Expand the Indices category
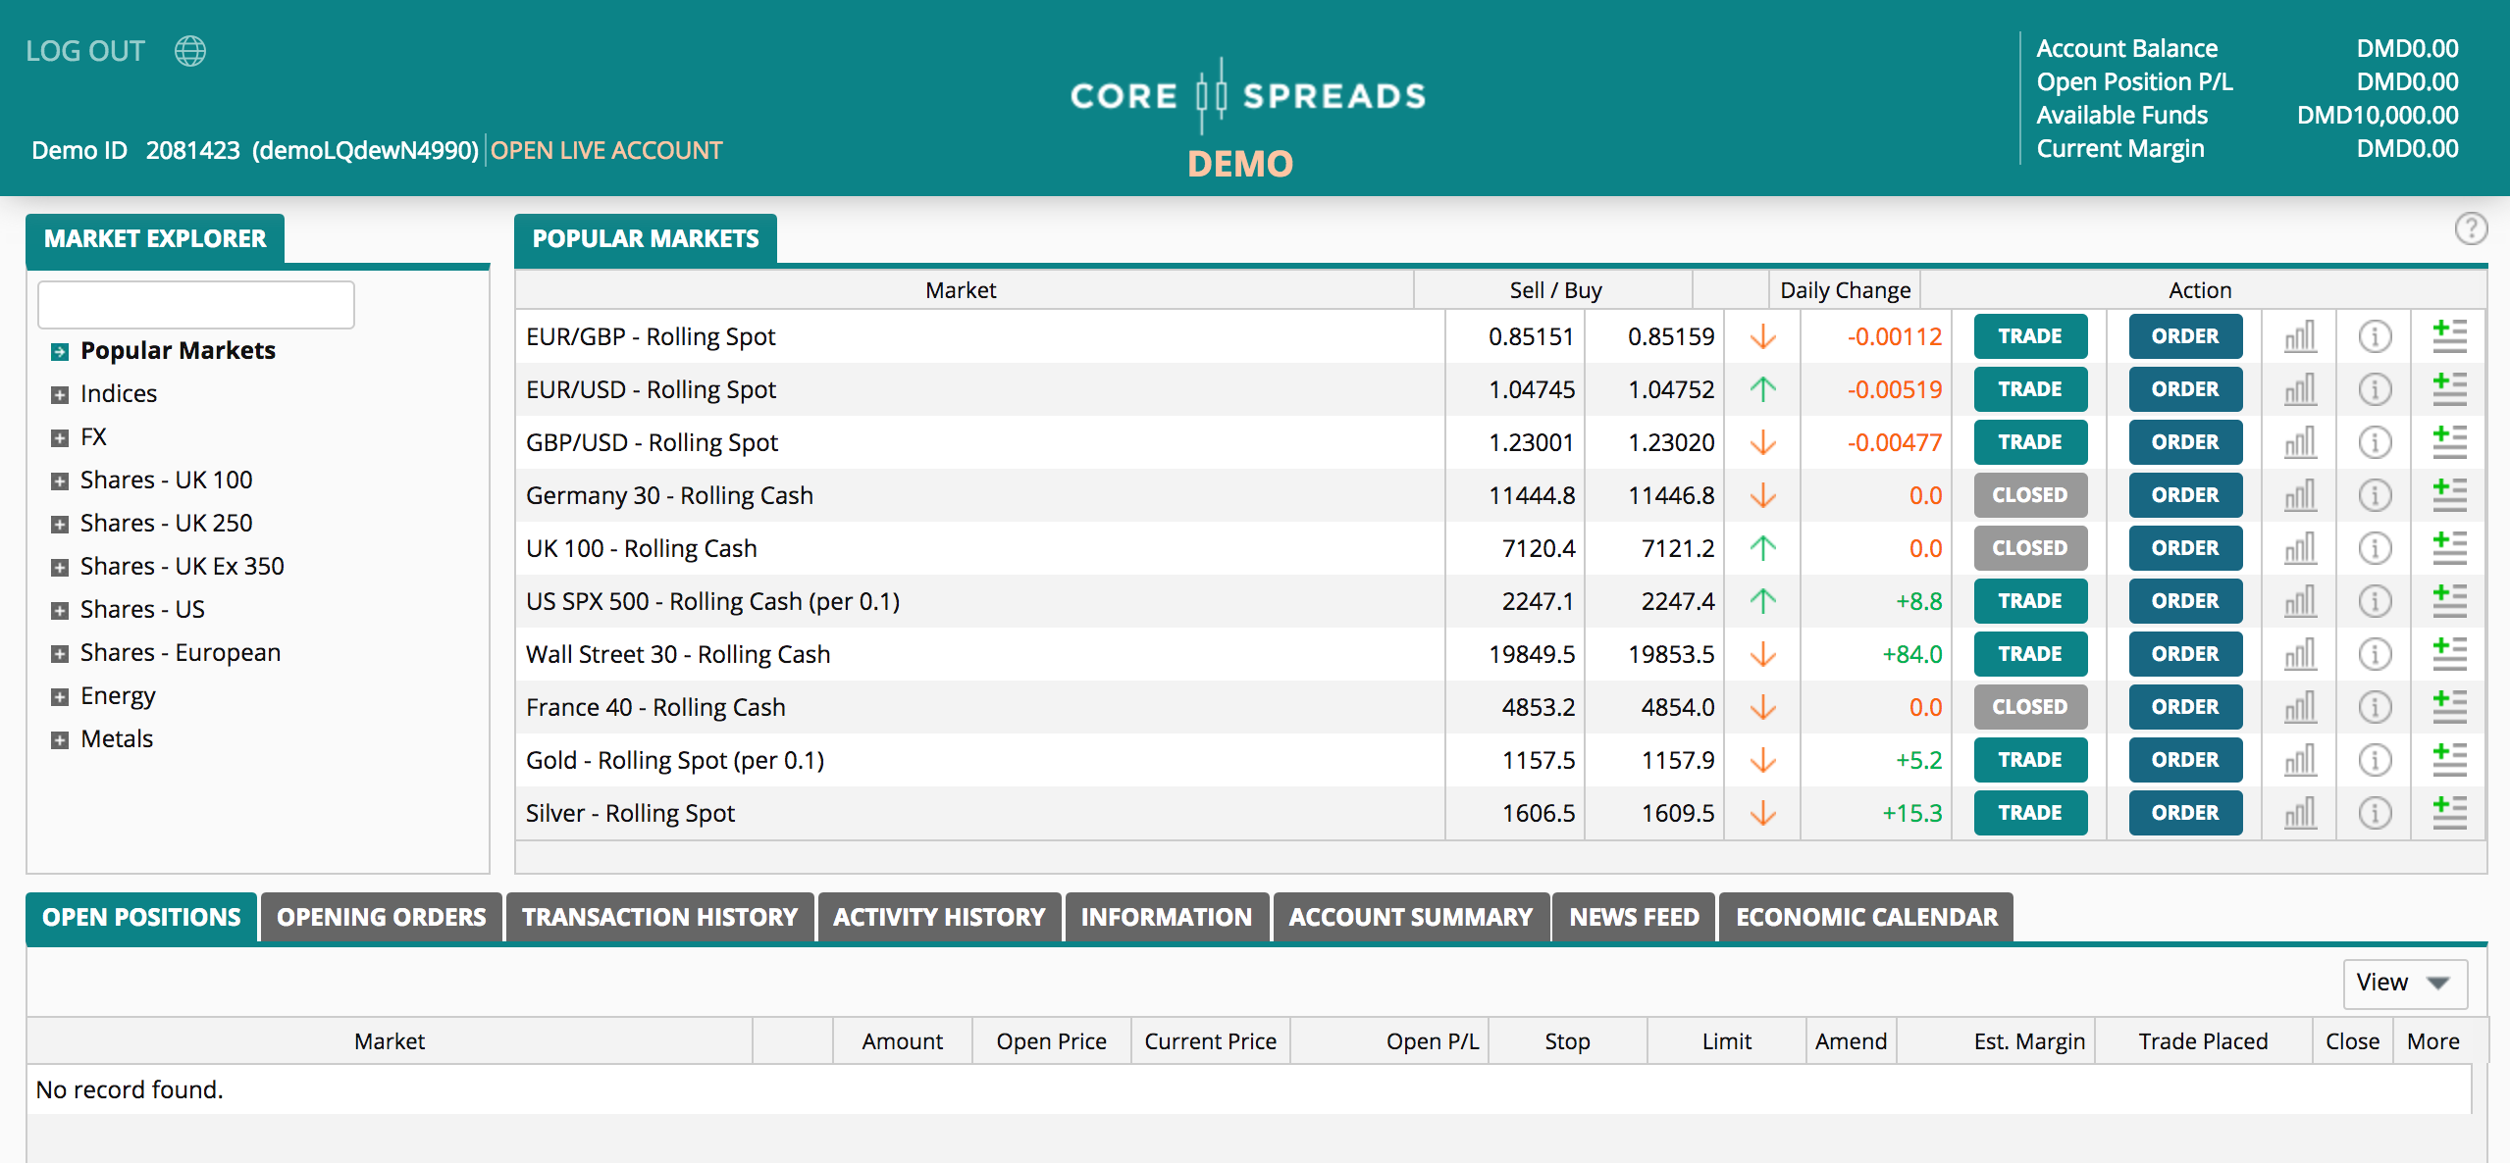The height and width of the screenshot is (1163, 2510). coord(60,395)
